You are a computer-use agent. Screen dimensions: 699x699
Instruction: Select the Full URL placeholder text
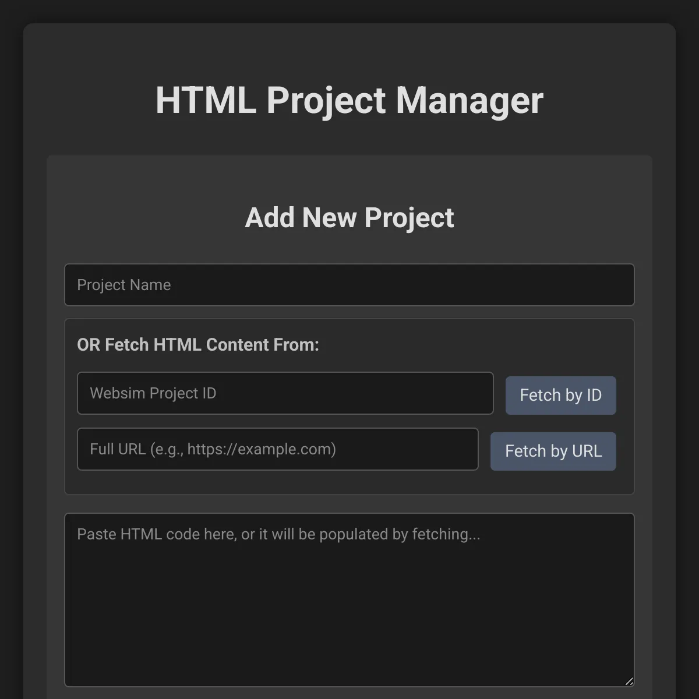213,449
